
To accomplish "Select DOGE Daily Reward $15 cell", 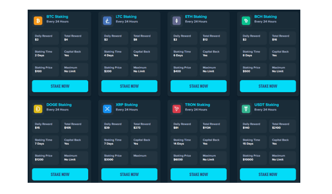I will 46,126.
